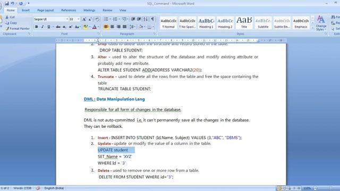Toggle Underline formatting

tap(48, 27)
